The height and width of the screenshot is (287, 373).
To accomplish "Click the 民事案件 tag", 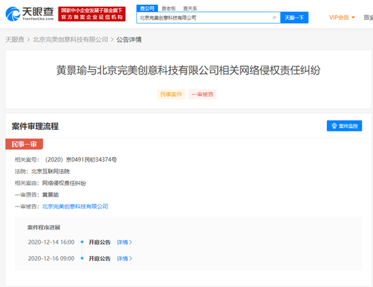I will point(171,94).
